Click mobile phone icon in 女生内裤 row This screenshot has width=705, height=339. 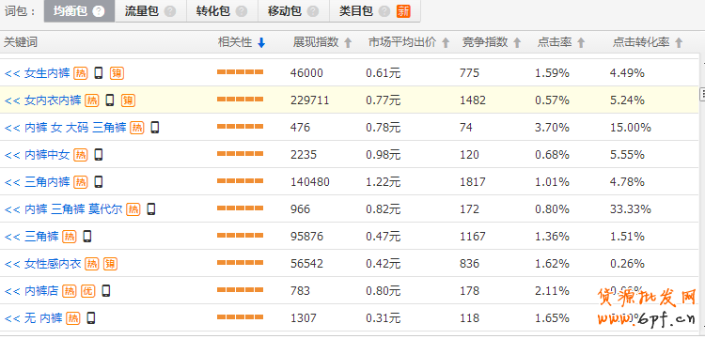pos(99,72)
